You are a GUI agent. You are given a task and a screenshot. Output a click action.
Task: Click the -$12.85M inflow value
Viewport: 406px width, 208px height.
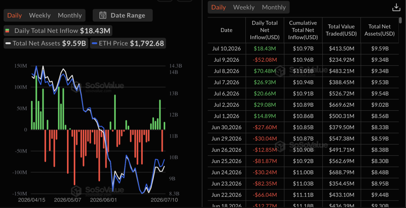coord(264,150)
